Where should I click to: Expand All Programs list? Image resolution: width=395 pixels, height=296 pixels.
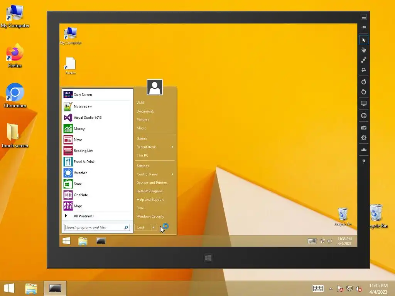(97, 216)
